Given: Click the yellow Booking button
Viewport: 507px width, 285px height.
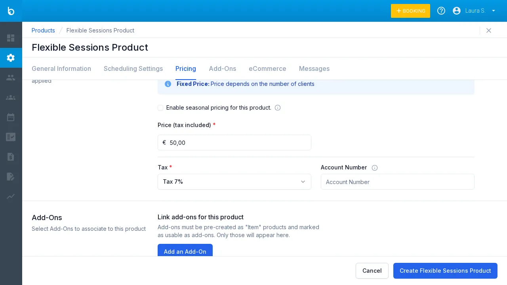Looking at the screenshot, I should (x=410, y=11).
